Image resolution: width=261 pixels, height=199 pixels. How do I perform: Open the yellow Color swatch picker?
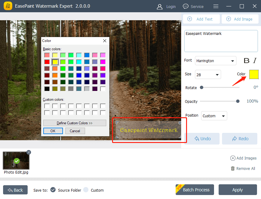click(254, 74)
